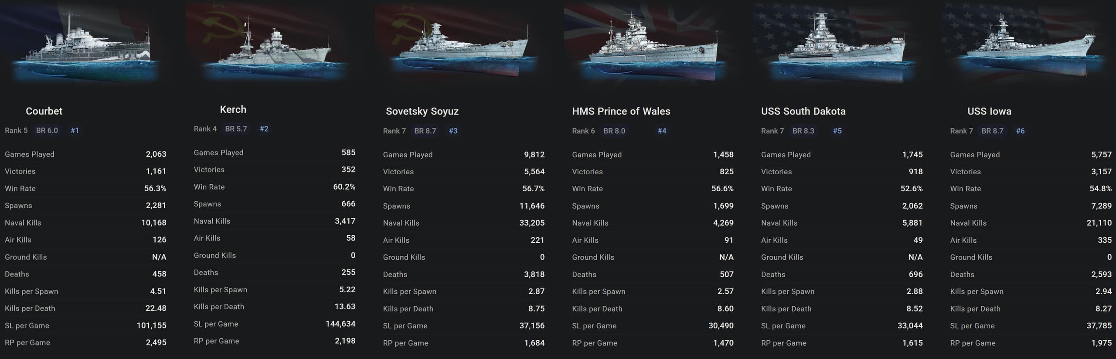The width and height of the screenshot is (1116, 359).
Task: Click the BR 6.0 badge
Action: click(47, 131)
